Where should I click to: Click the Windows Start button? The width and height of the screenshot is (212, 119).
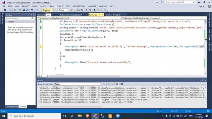click(x=4, y=116)
